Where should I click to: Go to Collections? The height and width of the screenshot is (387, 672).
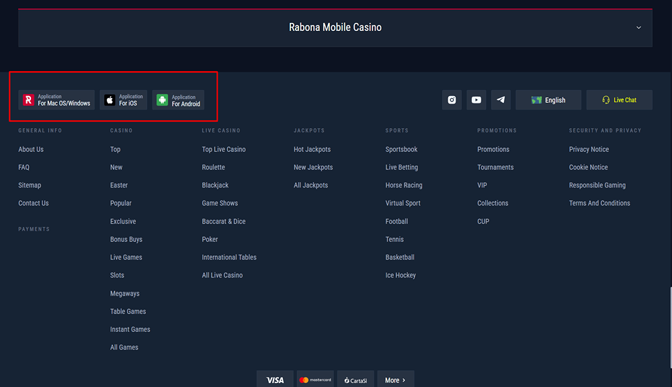[493, 203]
